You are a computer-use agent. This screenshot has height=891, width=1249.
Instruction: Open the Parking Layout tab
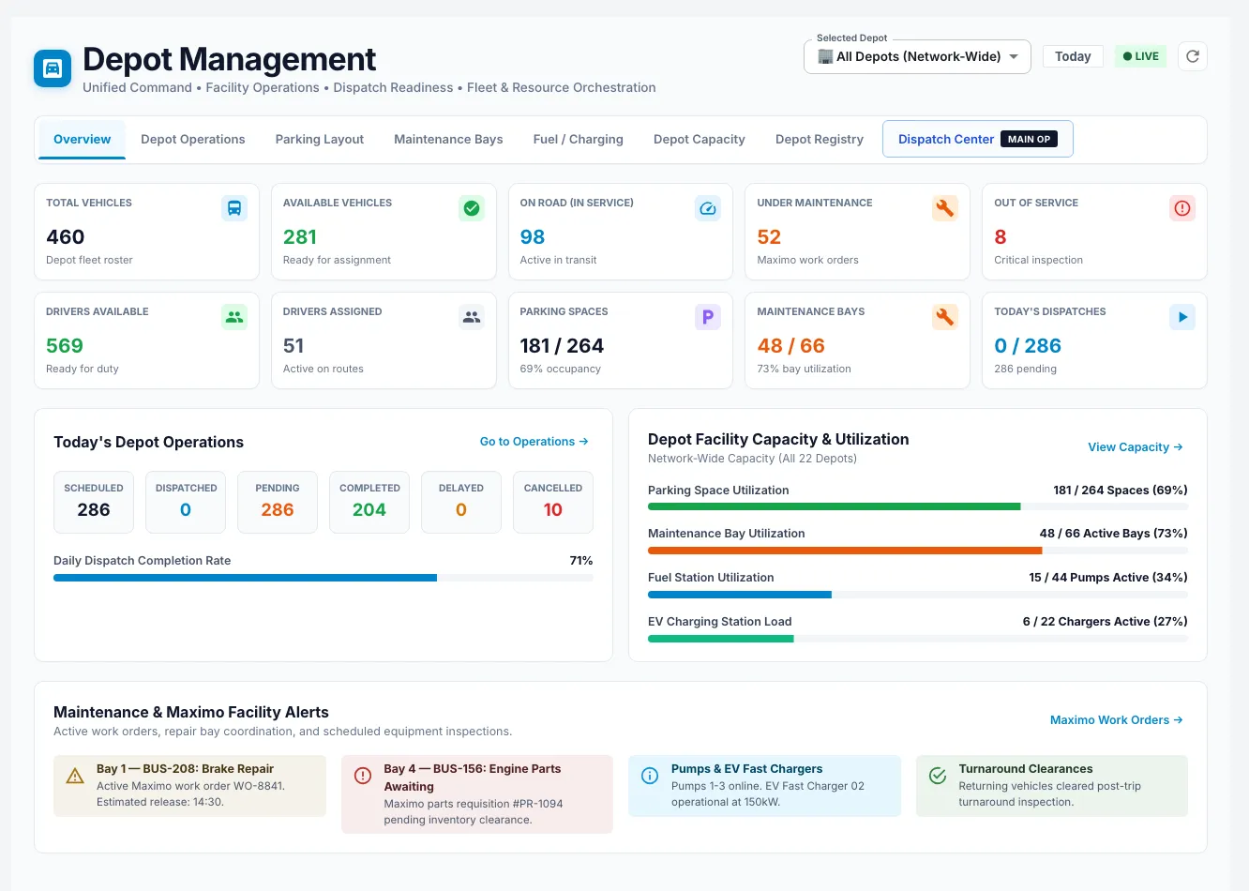tap(320, 139)
